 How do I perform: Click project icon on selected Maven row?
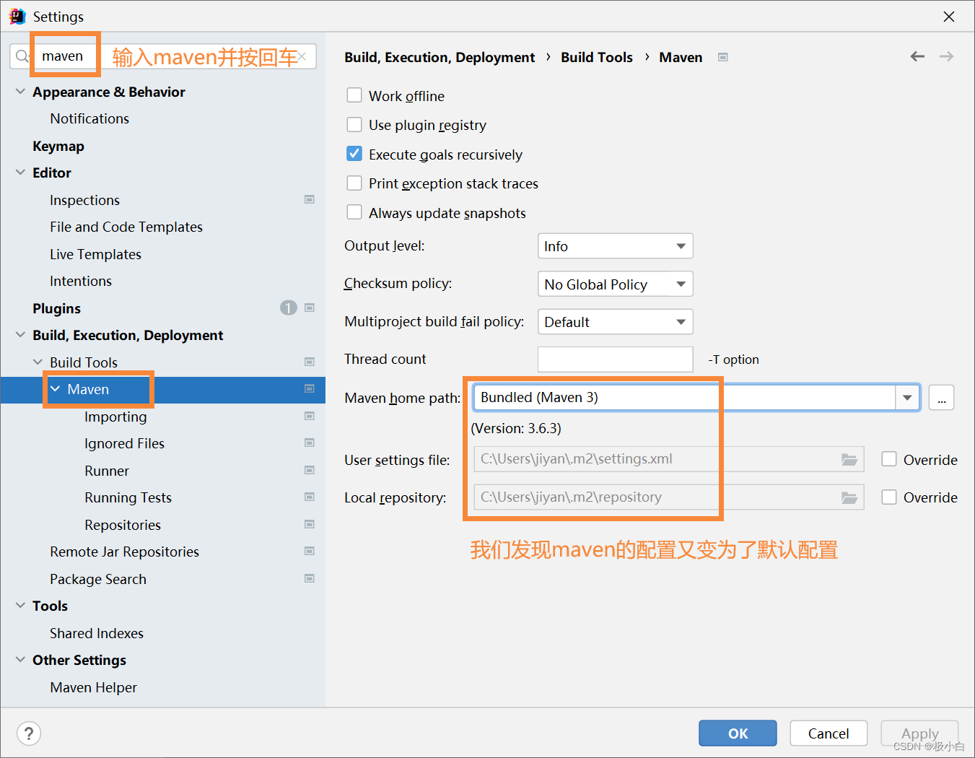point(310,388)
